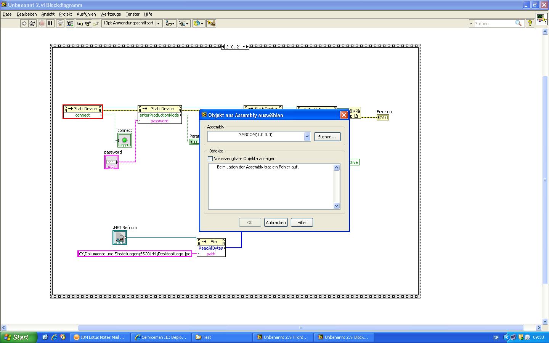Screen dimensions: 549x343
Task: Toggle Highlight Execution lightbulb icon
Action: tap(60, 24)
